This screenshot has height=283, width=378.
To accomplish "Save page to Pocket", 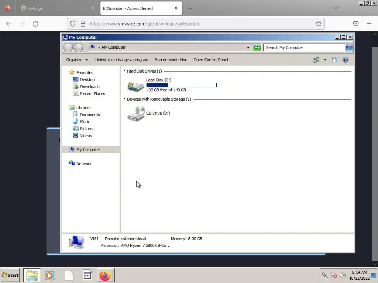I will [x=356, y=24].
